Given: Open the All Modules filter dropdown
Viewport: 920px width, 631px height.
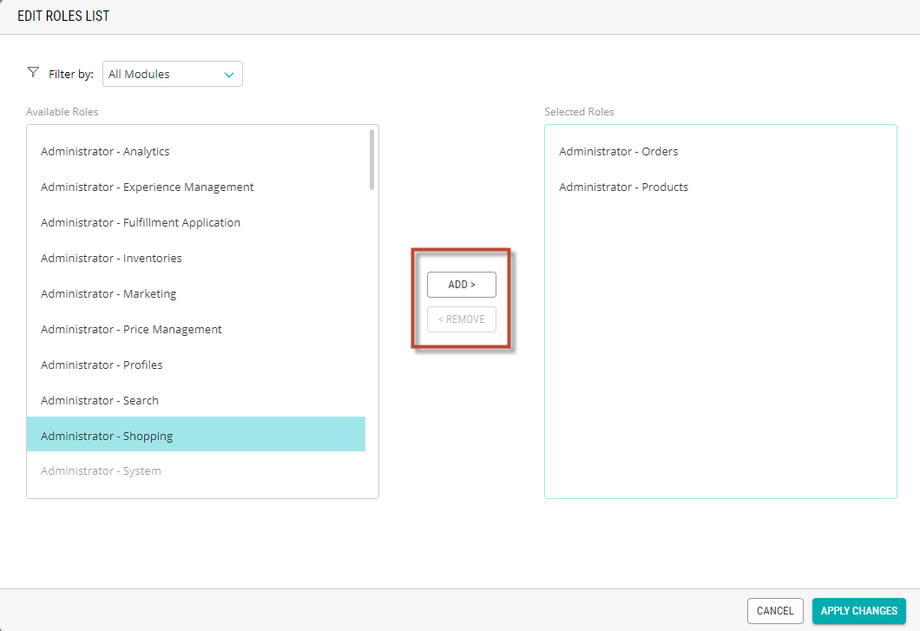Looking at the screenshot, I should click(x=172, y=75).
